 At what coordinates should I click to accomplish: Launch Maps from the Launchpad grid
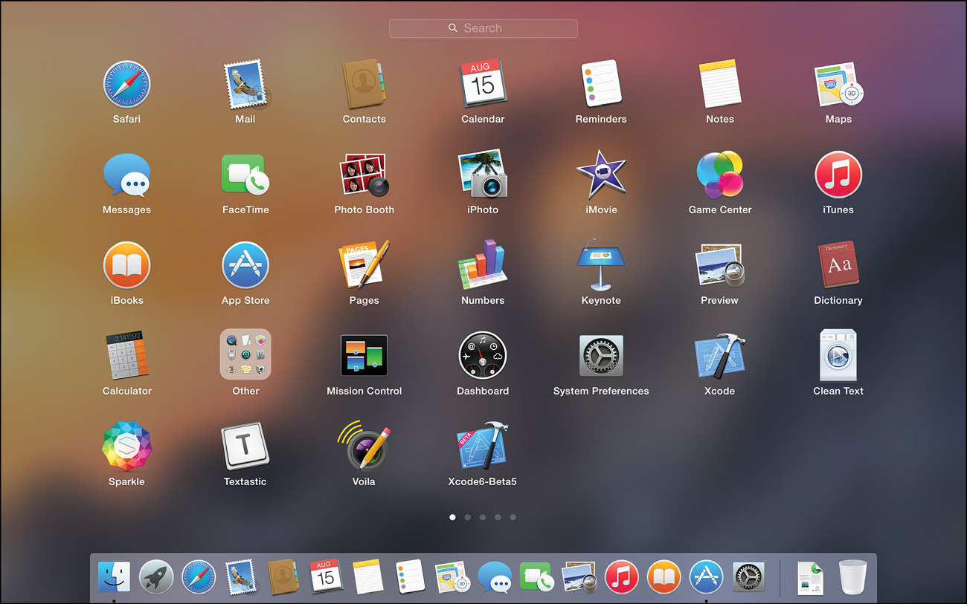pos(838,84)
